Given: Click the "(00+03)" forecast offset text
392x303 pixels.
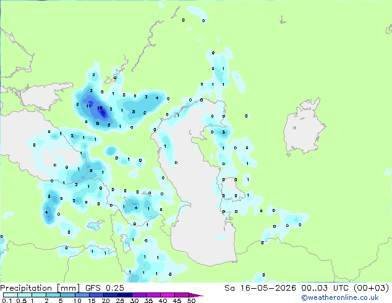Looking at the screenshot, I should (x=372, y=288).
